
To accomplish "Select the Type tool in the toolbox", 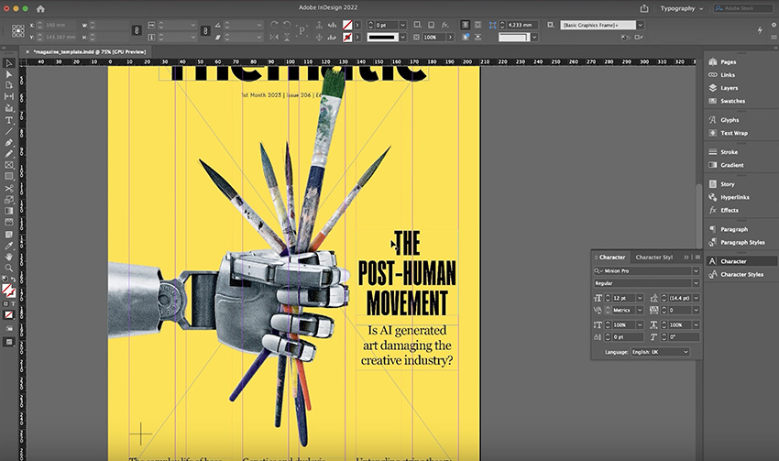I will 9,120.
